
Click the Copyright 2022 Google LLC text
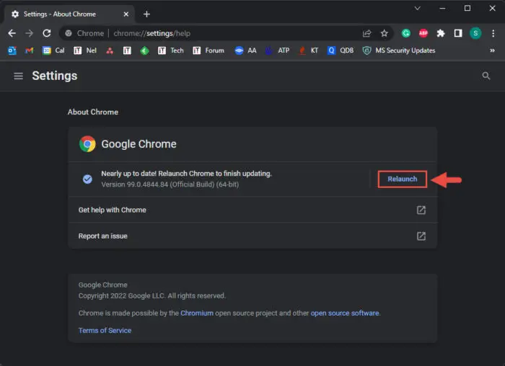(x=151, y=295)
